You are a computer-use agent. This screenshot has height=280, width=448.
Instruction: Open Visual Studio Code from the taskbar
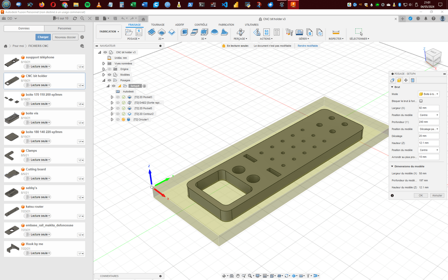tap(224, 4)
